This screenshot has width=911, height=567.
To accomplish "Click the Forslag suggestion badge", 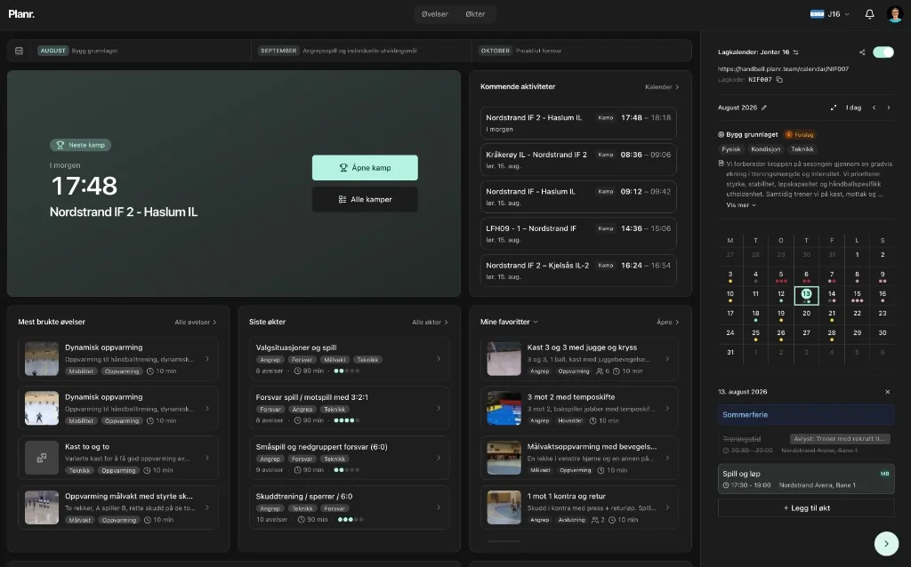I will (800, 135).
